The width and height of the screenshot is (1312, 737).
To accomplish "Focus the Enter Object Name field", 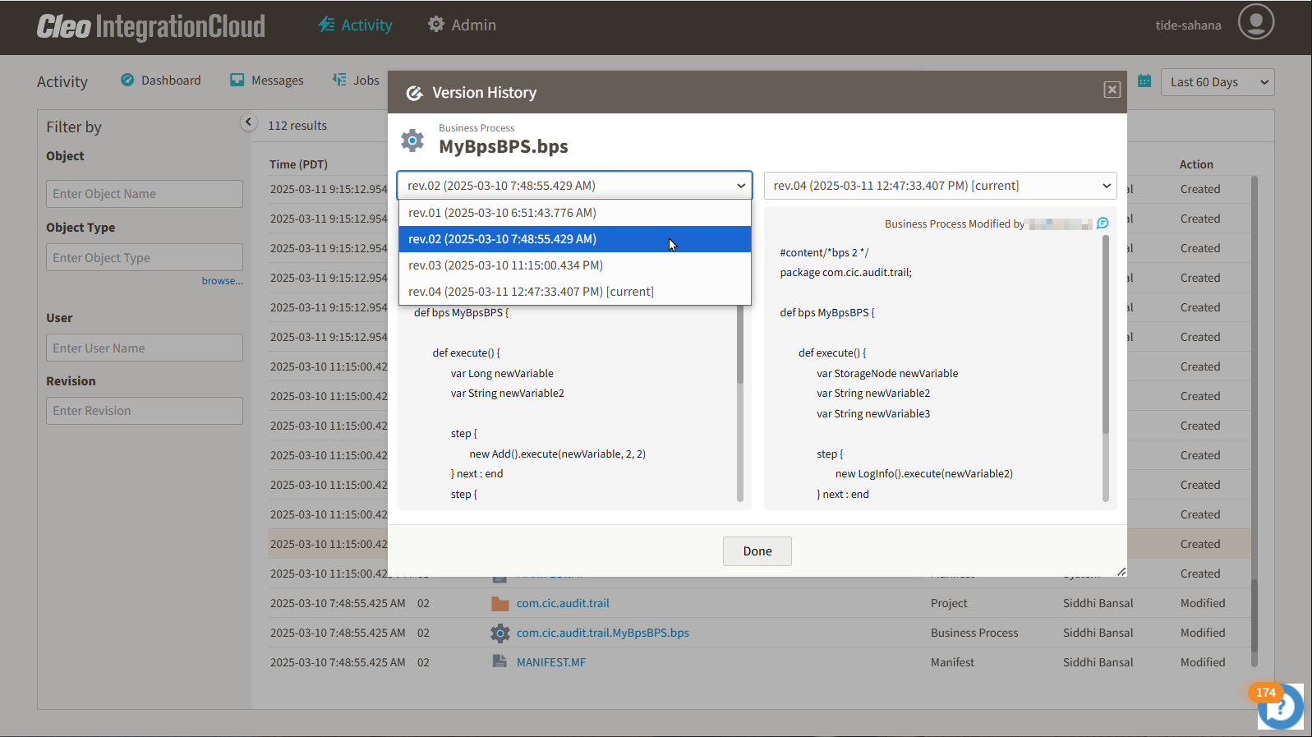I will [145, 194].
